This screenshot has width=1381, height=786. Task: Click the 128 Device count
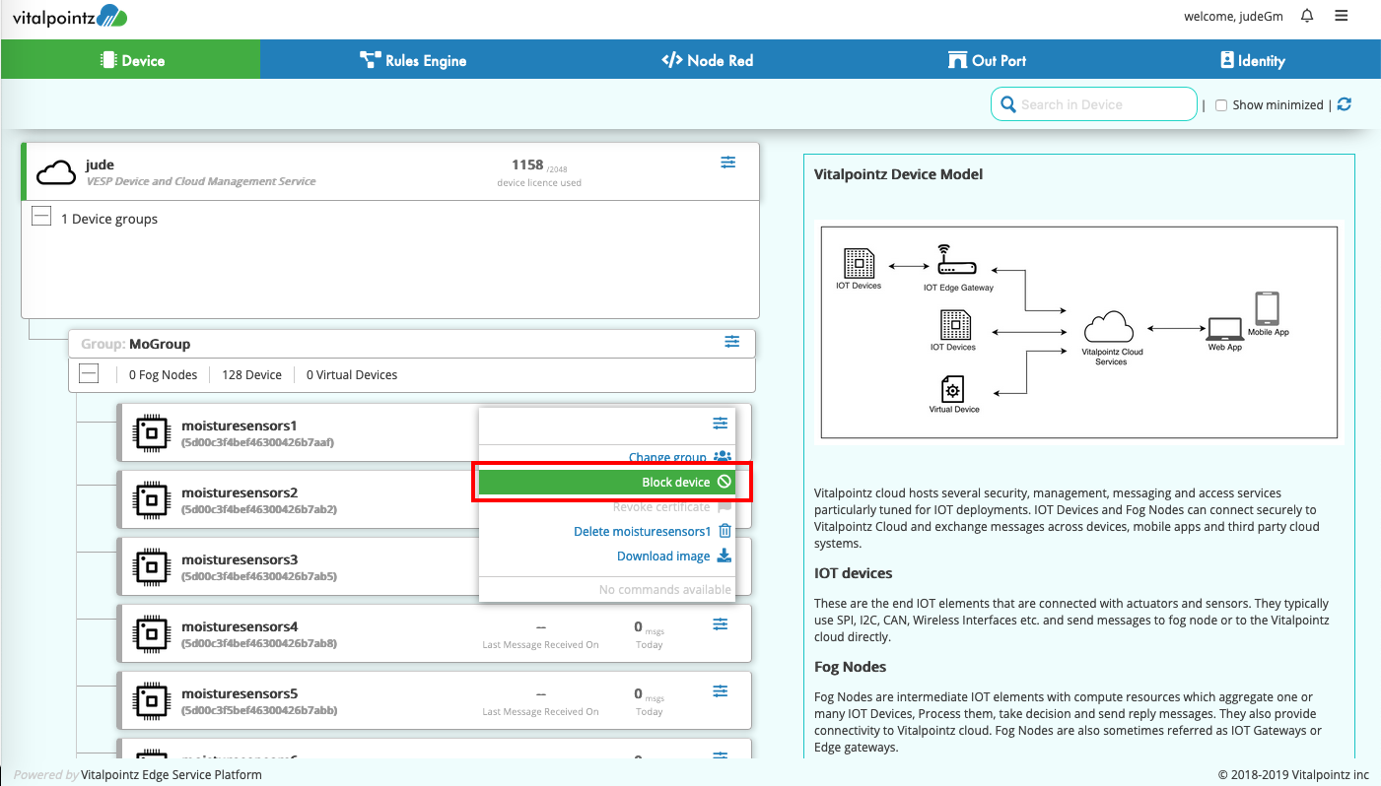[x=251, y=374]
